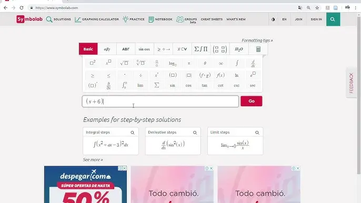
Task: Select the uppercase Greek ΑΒΓ tab
Action: (126, 49)
